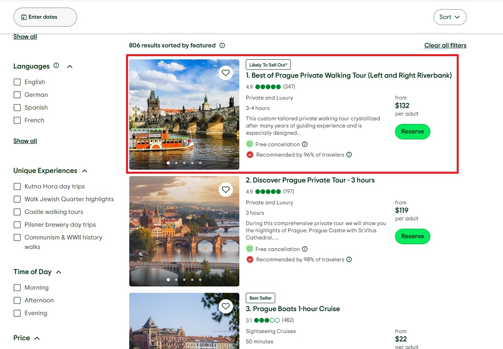Image resolution: width=503 pixels, height=349 pixels.
Task: Reserve the Best of Prague walking tour
Action: [x=412, y=131]
